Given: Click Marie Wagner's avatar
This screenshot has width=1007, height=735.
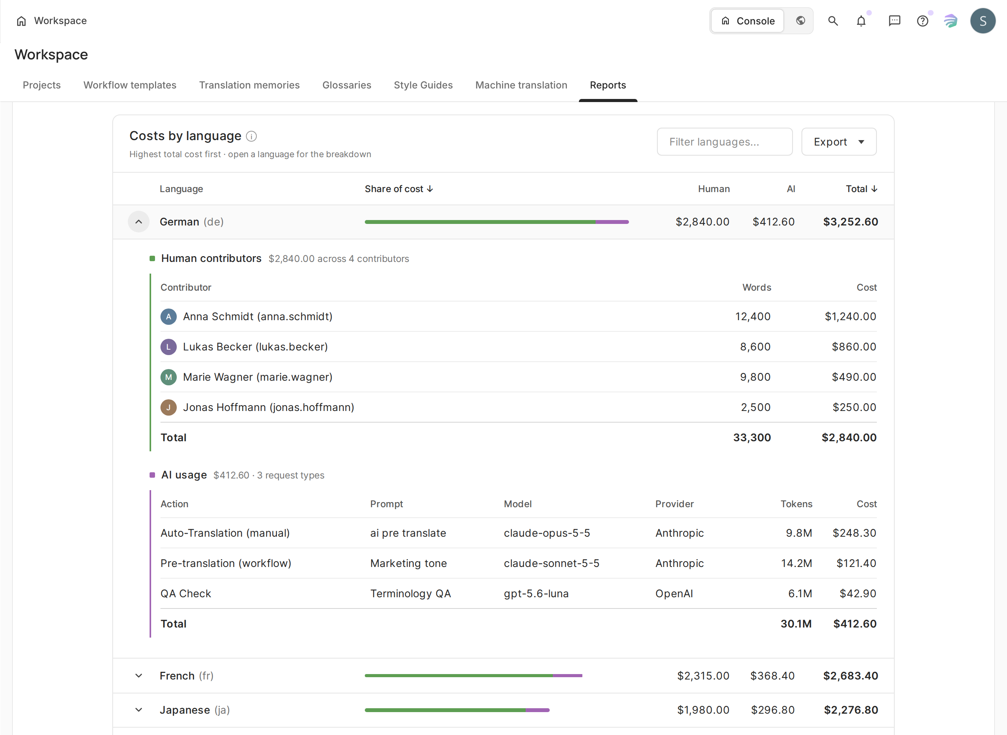Looking at the screenshot, I should pos(168,377).
